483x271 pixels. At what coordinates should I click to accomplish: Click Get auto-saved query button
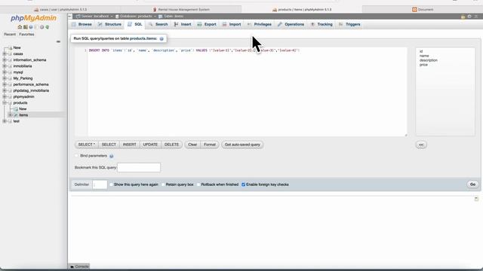pyautogui.click(x=242, y=145)
